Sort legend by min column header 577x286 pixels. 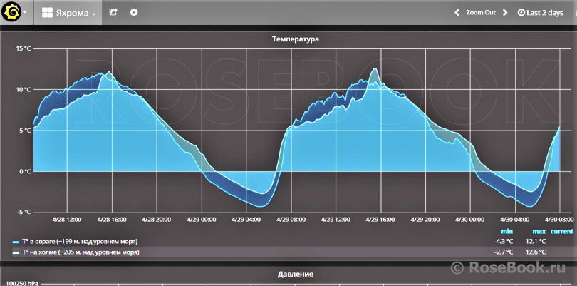506,231
